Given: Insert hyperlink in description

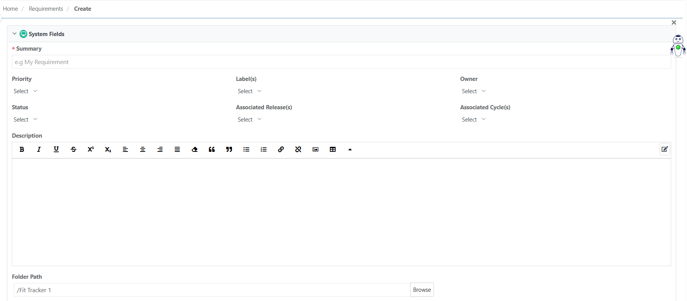Looking at the screenshot, I should pyautogui.click(x=281, y=150).
